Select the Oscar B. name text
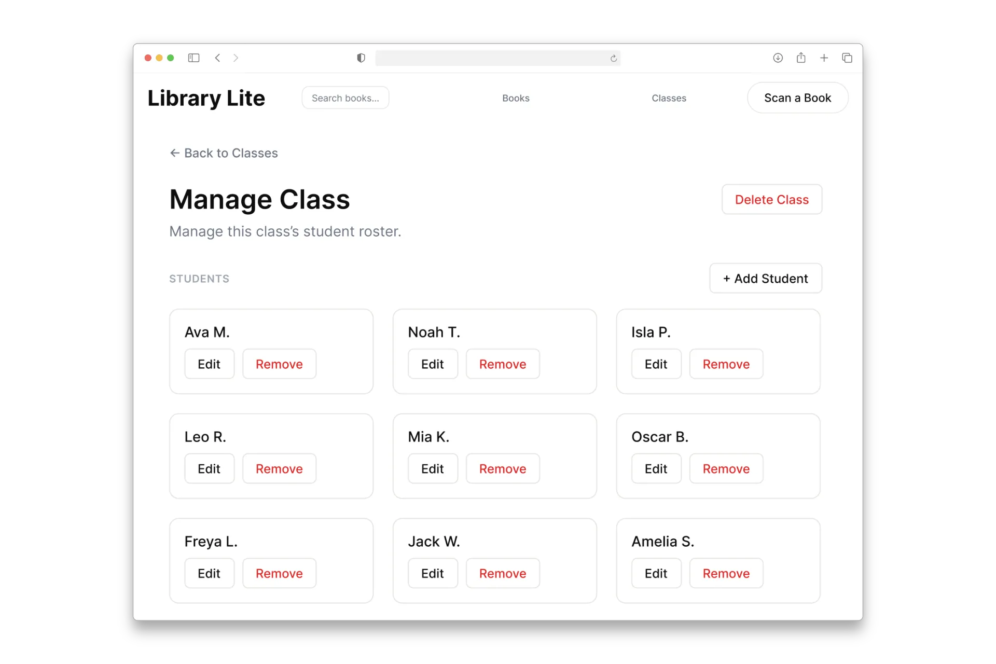This screenshot has height=664, width=996. tap(660, 437)
